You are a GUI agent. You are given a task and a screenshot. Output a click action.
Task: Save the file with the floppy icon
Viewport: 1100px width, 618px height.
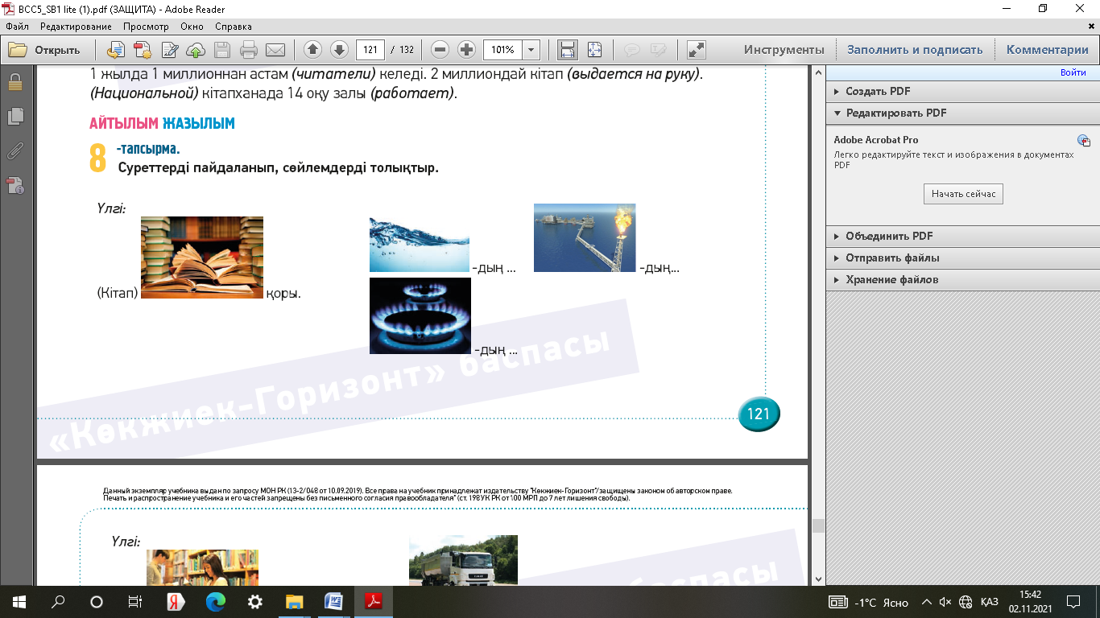tap(222, 50)
